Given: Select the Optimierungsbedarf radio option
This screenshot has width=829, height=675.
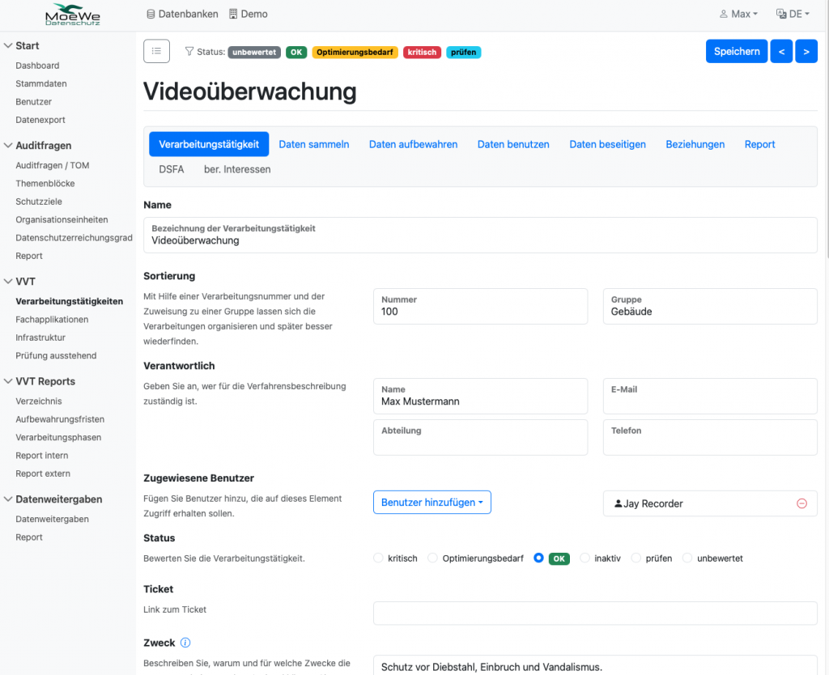Looking at the screenshot, I should coord(433,558).
